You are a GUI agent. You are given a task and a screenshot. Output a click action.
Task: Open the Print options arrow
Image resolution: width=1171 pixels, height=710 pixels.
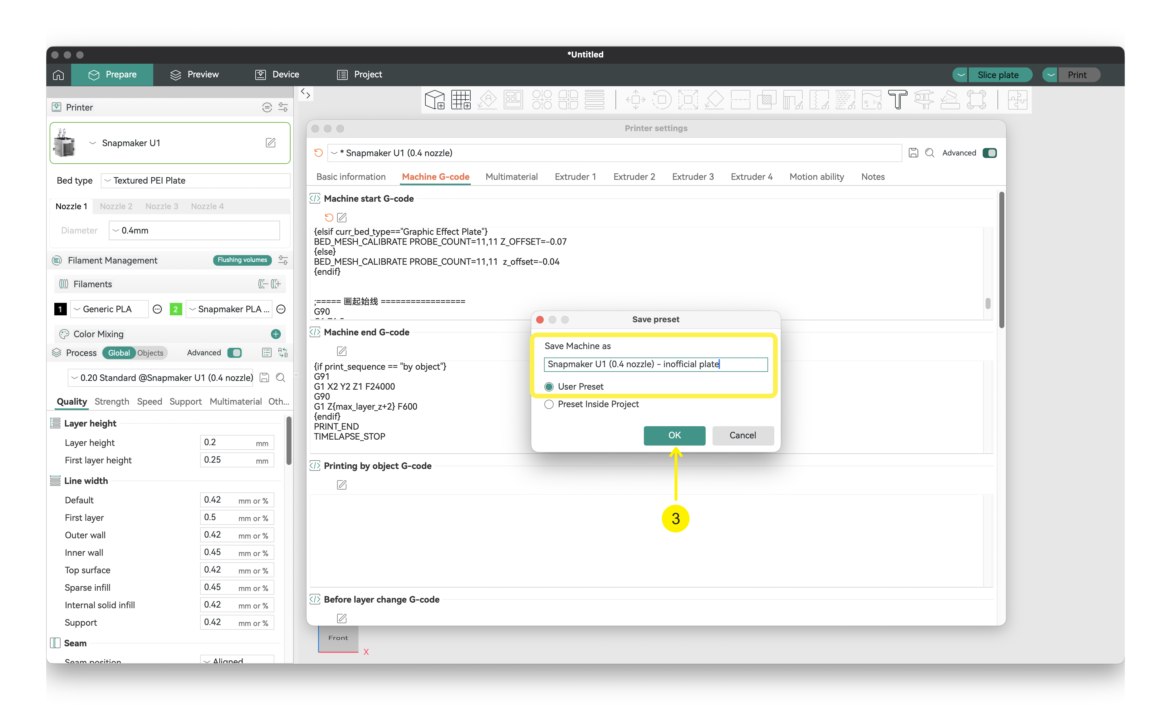1050,75
